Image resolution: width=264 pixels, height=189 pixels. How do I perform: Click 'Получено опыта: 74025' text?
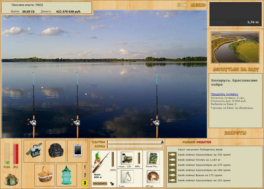click(x=27, y=5)
